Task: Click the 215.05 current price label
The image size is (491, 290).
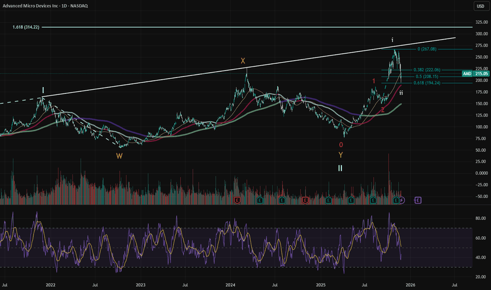Action: pos(480,73)
